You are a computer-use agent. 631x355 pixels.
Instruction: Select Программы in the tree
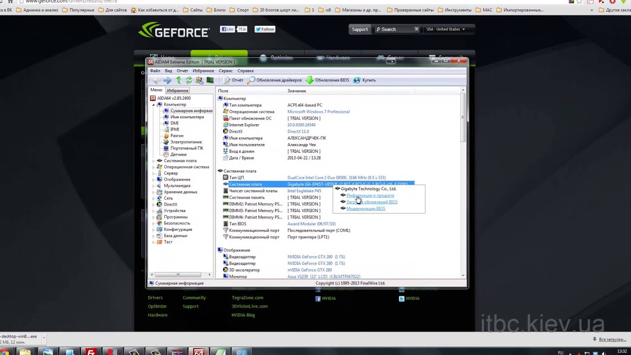(x=175, y=217)
